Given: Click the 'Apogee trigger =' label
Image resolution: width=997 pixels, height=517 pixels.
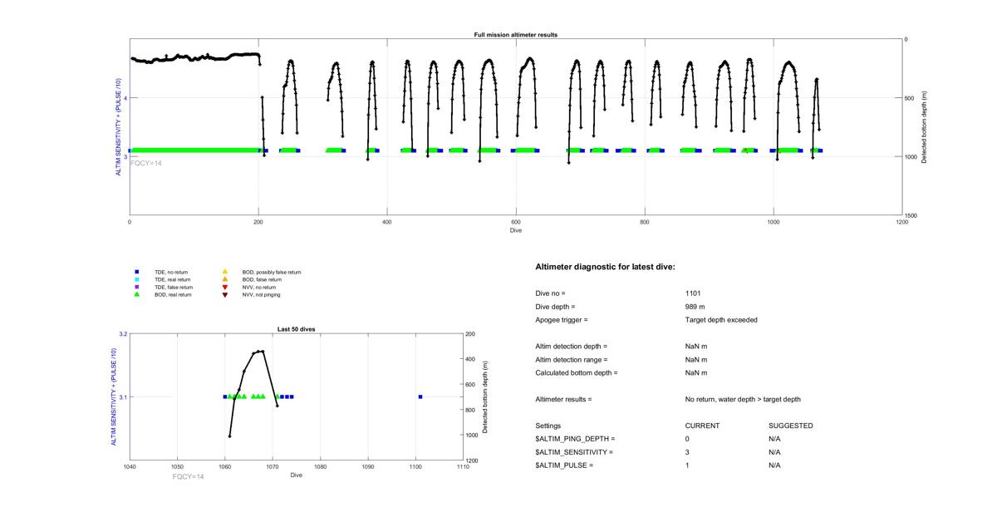Looking at the screenshot, I should point(562,320).
